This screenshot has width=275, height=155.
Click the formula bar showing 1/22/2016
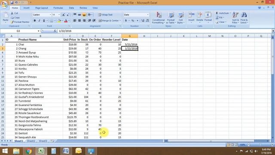point(165,31)
